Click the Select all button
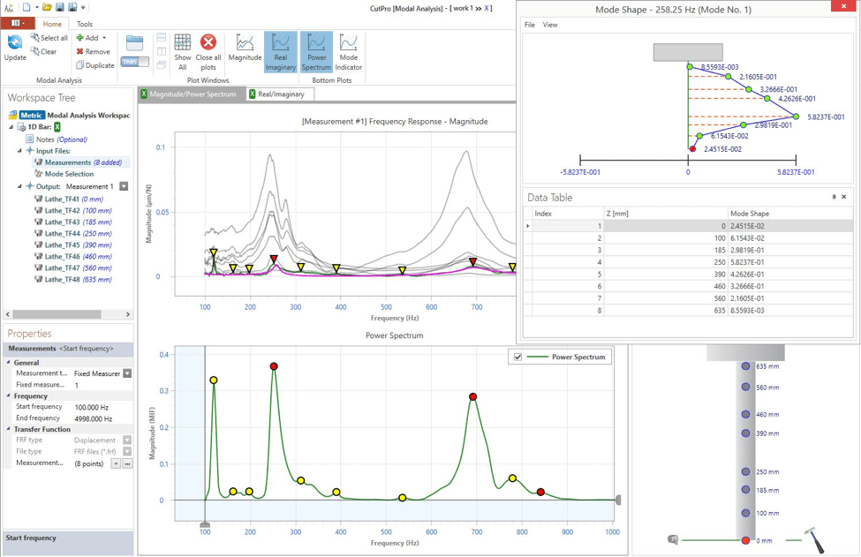This screenshot has width=861, height=557. click(x=49, y=38)
